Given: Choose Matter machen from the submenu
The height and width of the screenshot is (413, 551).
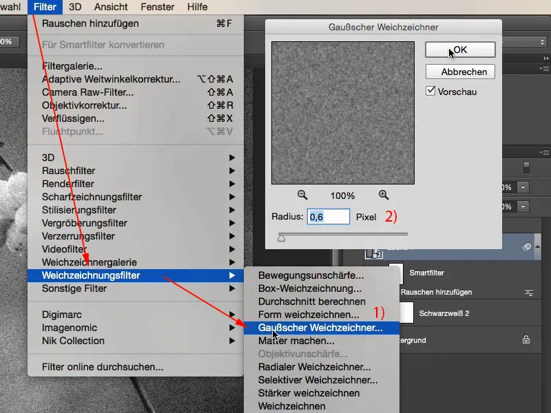Looking at the screenshot, I should (x=322, y=341).
